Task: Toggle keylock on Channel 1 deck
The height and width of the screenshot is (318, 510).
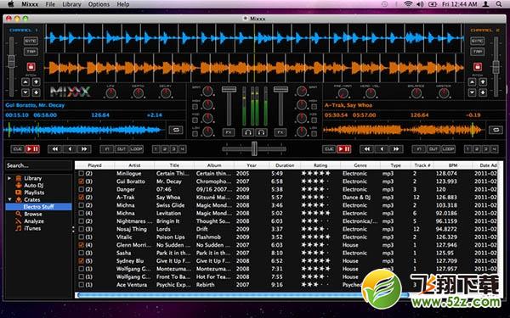Action: point(31,66)
